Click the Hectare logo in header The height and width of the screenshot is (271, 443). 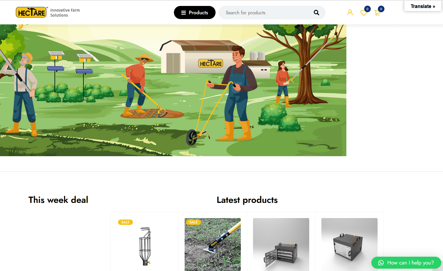click(x=31, y=12)
